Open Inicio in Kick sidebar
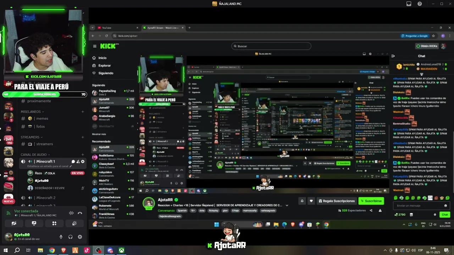 pos(99,58)
